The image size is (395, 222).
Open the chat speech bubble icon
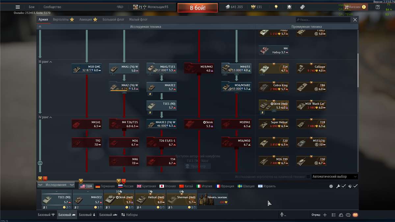[x=348, y=215]
